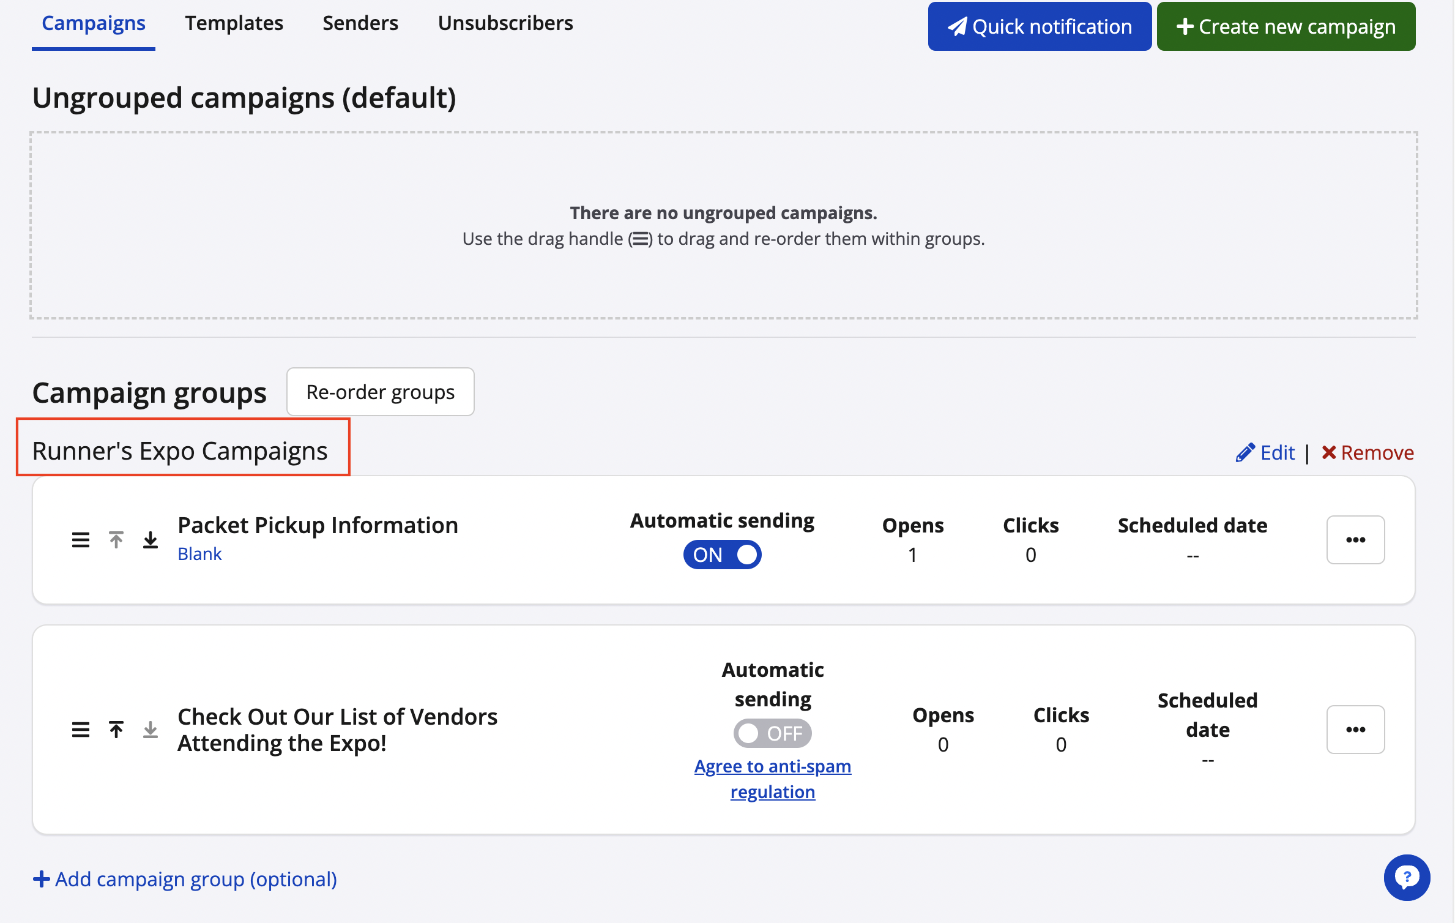Open the Unsubscribers tab
Image resolution: width=1455 pixels, height=923 pixels.
click(x=505, y=23)
